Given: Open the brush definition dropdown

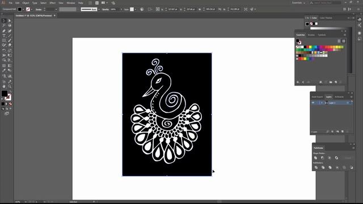Looking at the screenshot, I should [99, 10].
